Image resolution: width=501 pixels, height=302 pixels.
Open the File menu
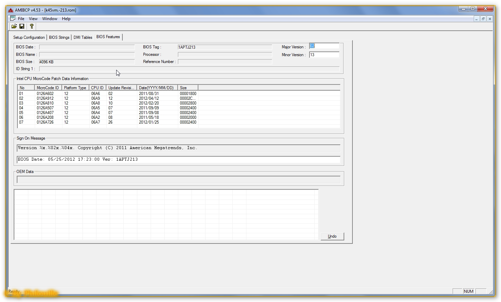coord(21,19)
